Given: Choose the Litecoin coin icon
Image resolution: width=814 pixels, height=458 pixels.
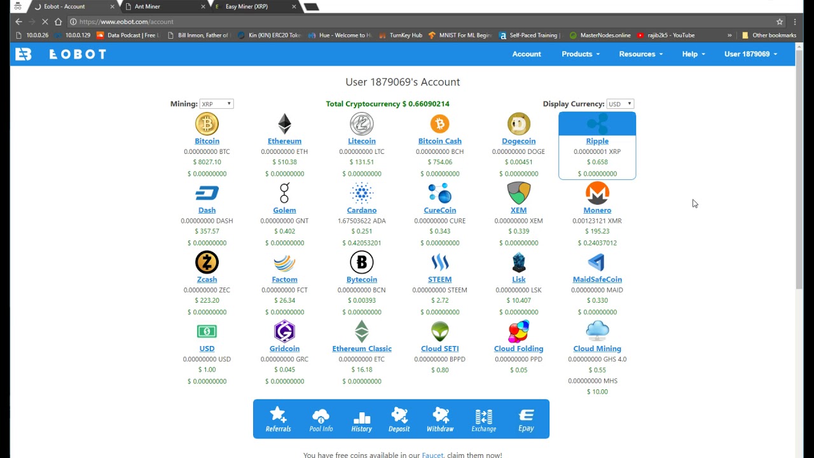Looking at the screenshot, I should [362, 124].
